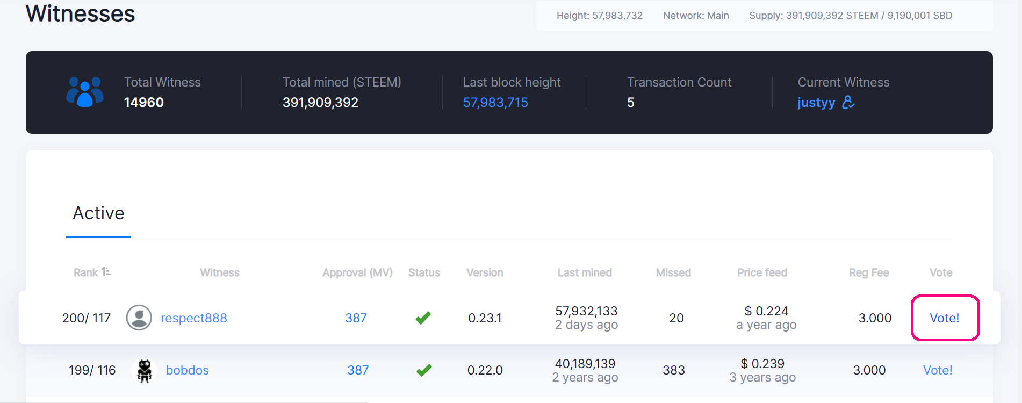Click the Reg Fee column header
The image size is (1022, 403).
click(869, 272)
